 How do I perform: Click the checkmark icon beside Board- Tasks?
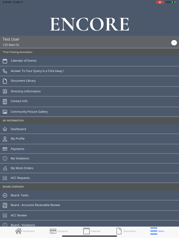point(5,195)
